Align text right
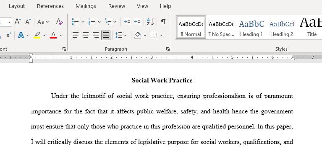 96,35
